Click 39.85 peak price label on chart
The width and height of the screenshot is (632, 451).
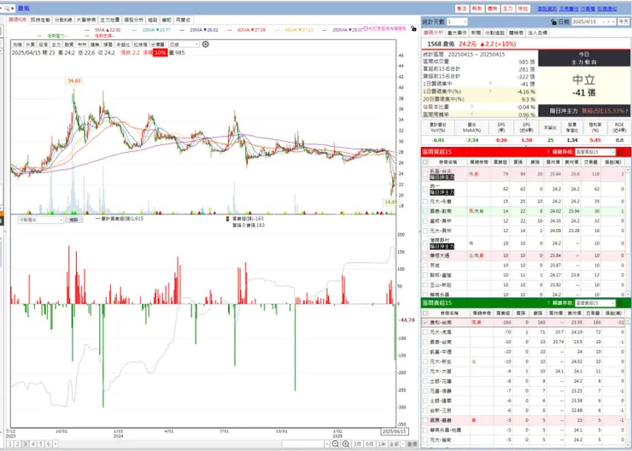point(74,81)
